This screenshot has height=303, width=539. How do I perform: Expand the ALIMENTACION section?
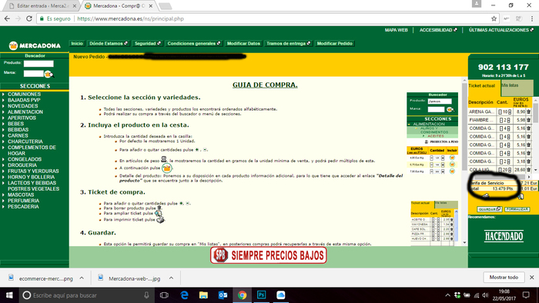25,112
